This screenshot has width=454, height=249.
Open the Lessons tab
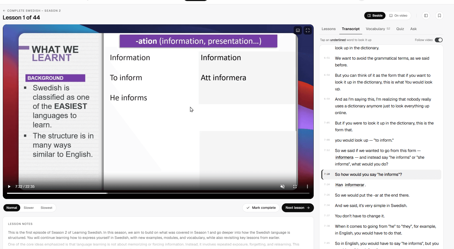[x=328, y=29]
